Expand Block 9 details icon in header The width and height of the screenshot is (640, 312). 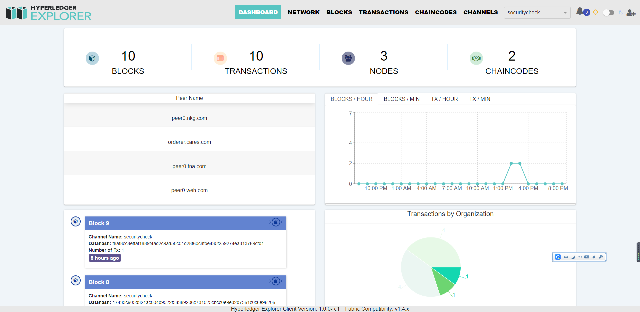[x=276, y=222]
